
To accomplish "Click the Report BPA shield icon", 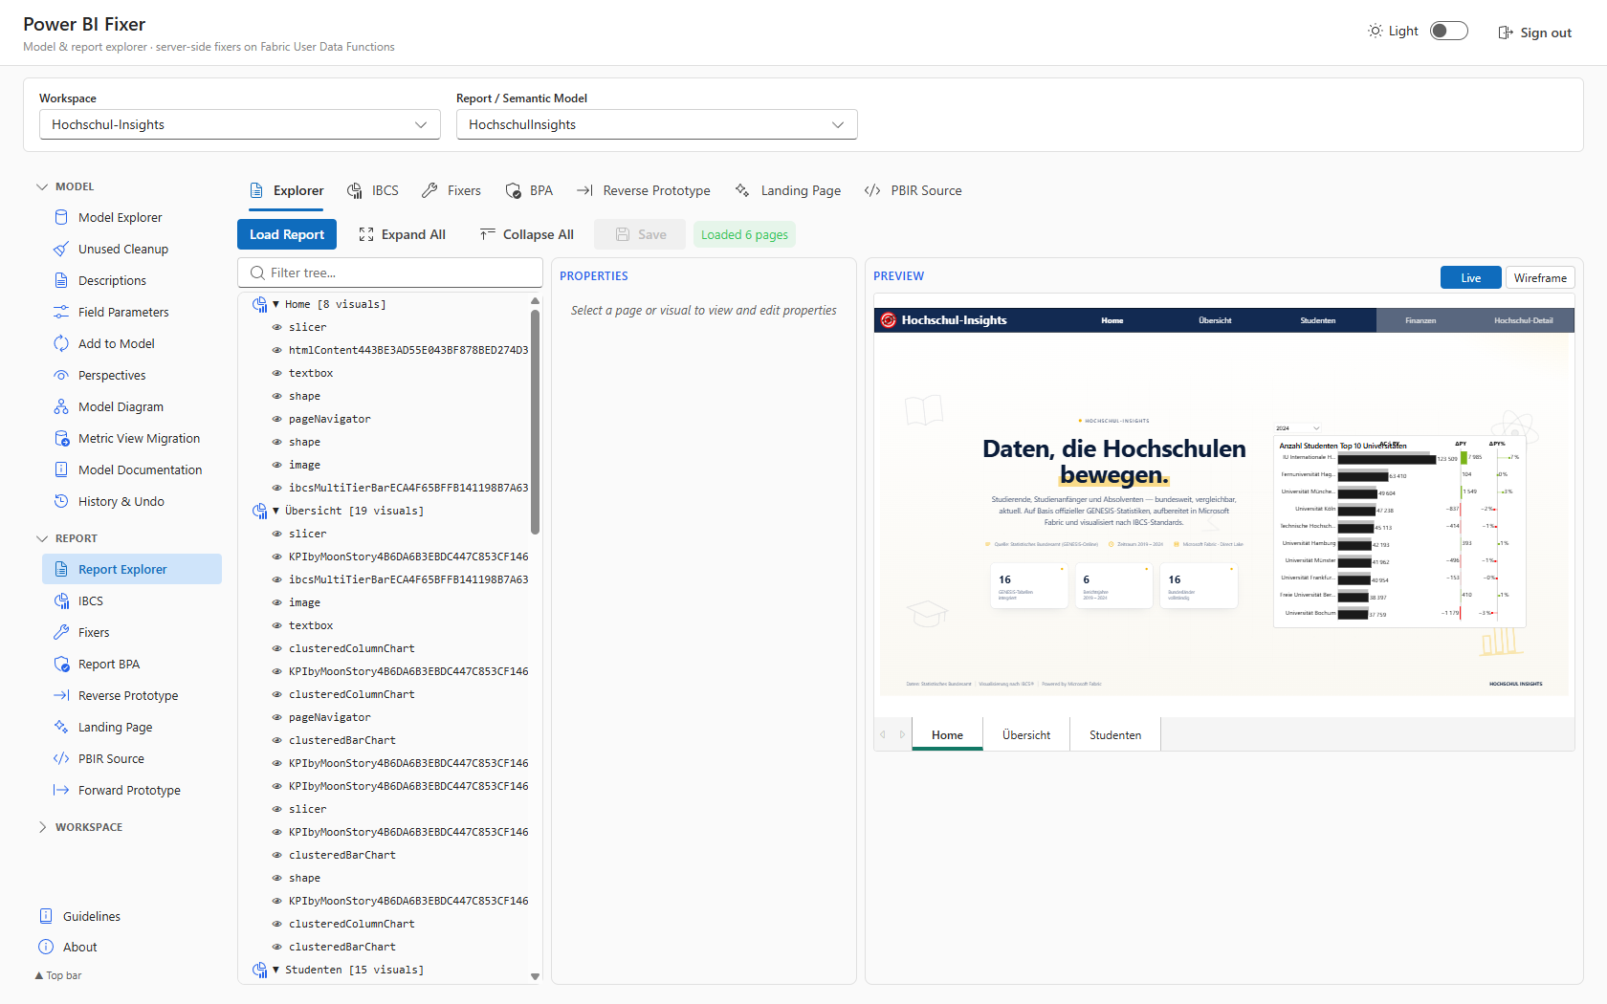I will [61, 664].
